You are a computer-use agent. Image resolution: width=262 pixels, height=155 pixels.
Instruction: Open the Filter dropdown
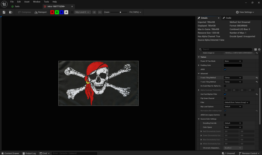point(237,102)
